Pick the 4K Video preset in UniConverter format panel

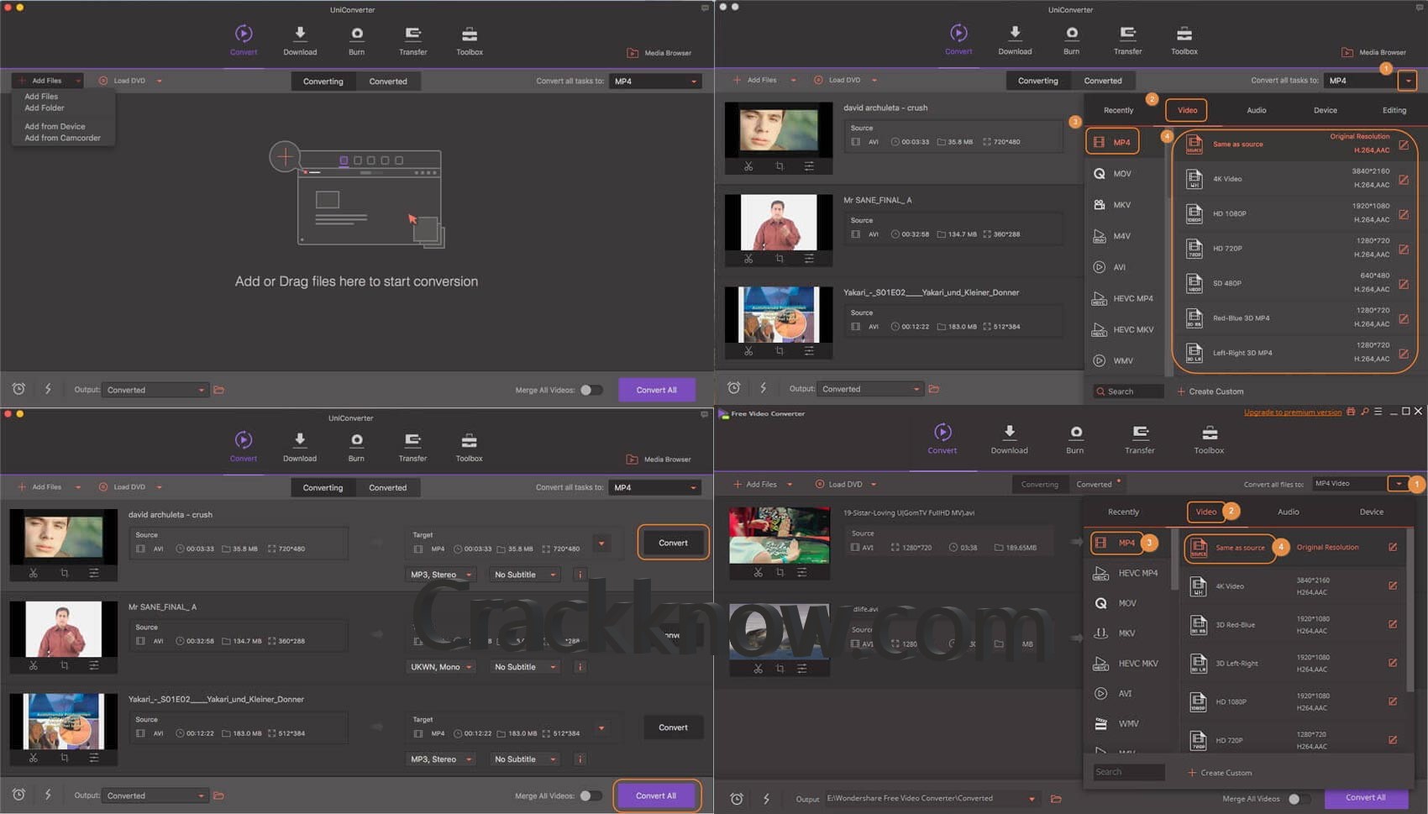coord(1289,179)
